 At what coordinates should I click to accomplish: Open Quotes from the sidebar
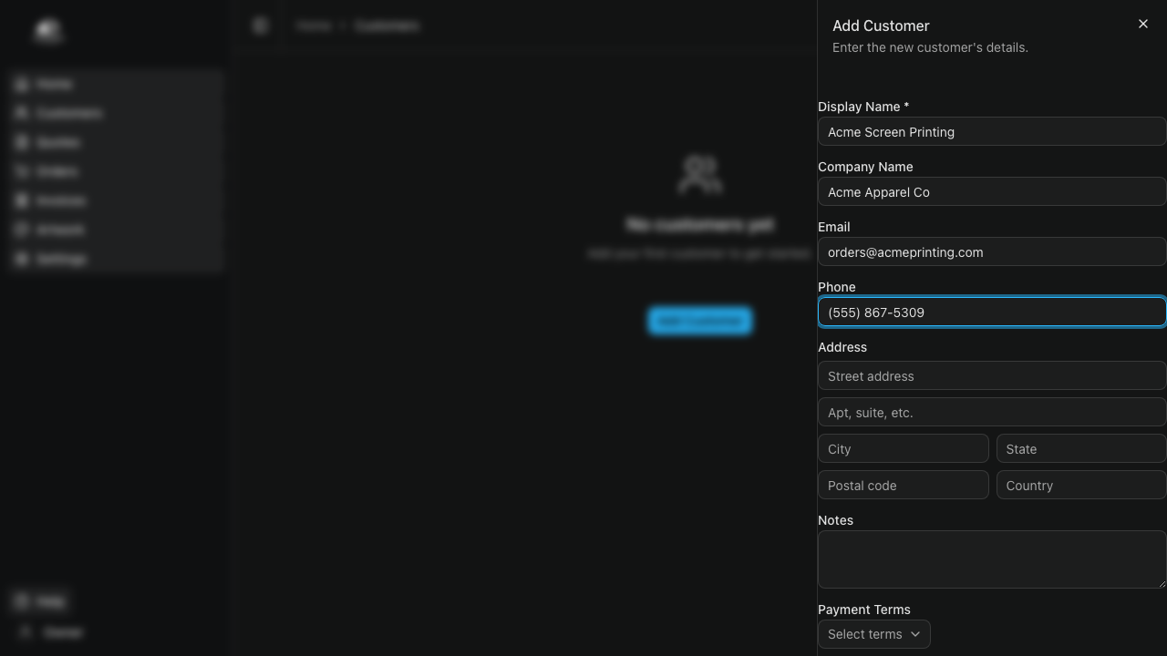pos(58,142)
